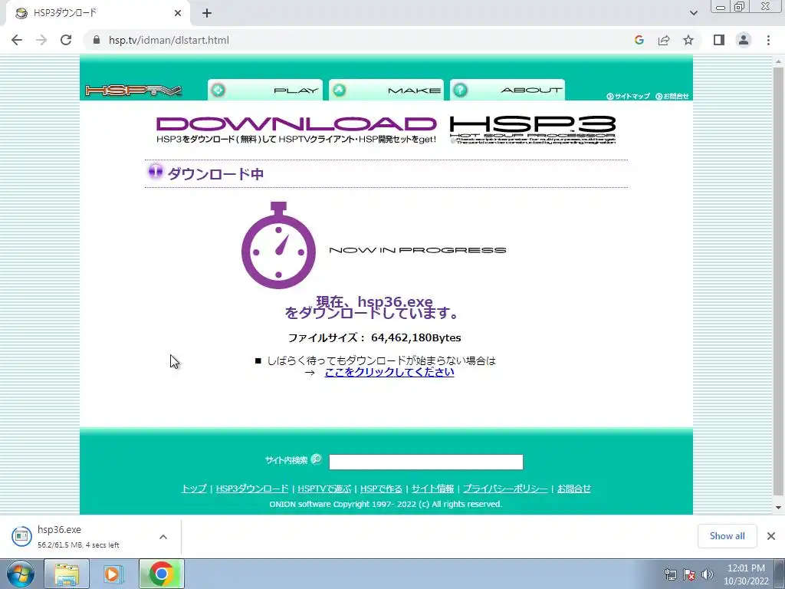The width and height of the screenshot is (785, 589).
Task: Click Show all downloads button
Action: coord(727,536)
